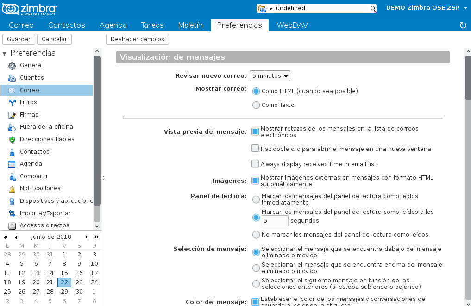The height and width of the screenshot is (306, 471).
Task: Click the Correo envelope icon in sidebar
Action: 12,90
